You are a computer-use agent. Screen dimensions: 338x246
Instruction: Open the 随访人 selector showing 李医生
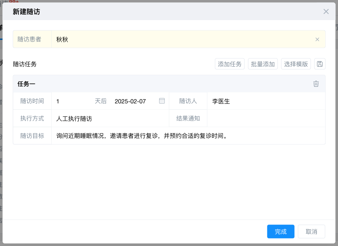(266, 101)
